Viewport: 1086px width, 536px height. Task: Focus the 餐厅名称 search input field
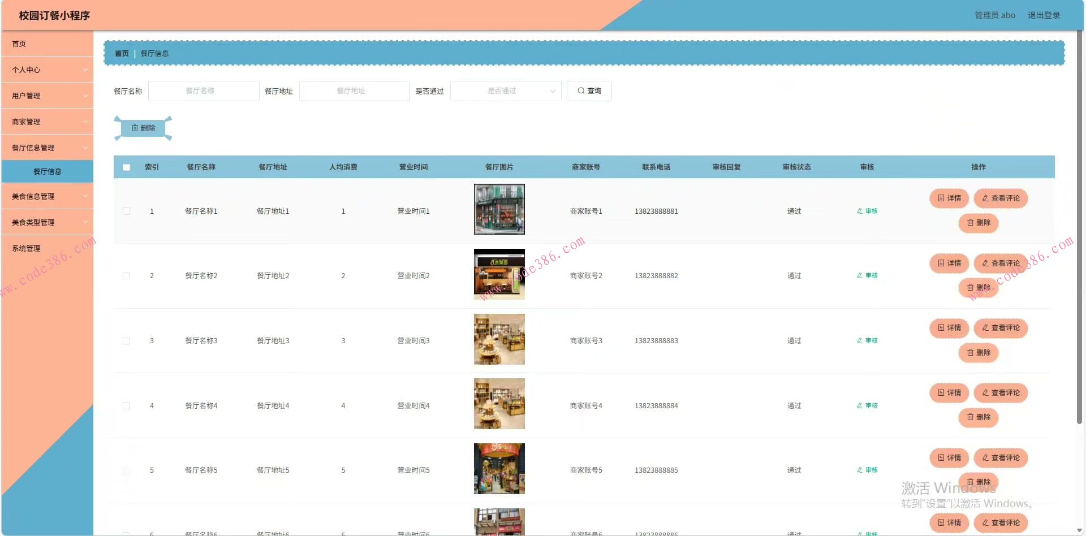[x=204, y=91]
